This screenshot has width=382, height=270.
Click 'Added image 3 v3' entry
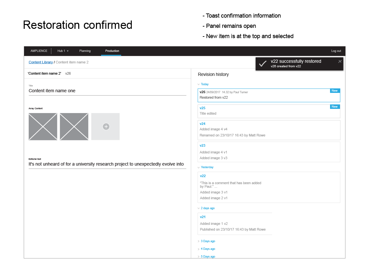click(x=213, y=158)
